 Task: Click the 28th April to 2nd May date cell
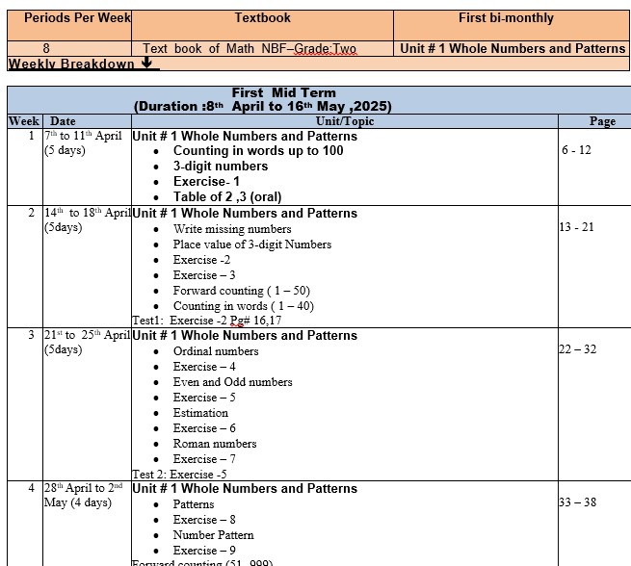84,495
